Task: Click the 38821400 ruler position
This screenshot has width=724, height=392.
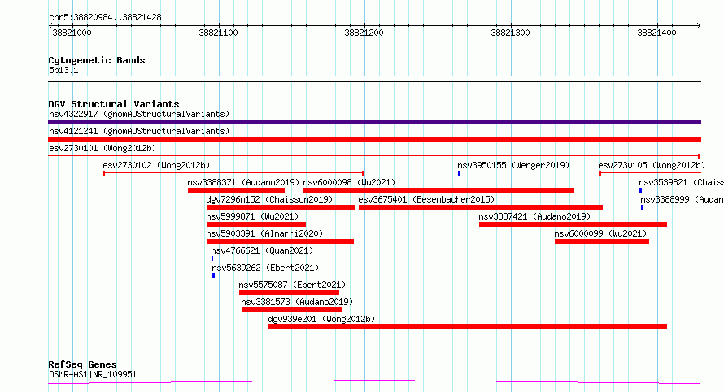Action: tap(656, 33)
